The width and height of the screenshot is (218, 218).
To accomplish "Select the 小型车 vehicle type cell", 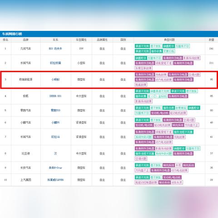I will [x=81, y=63].
